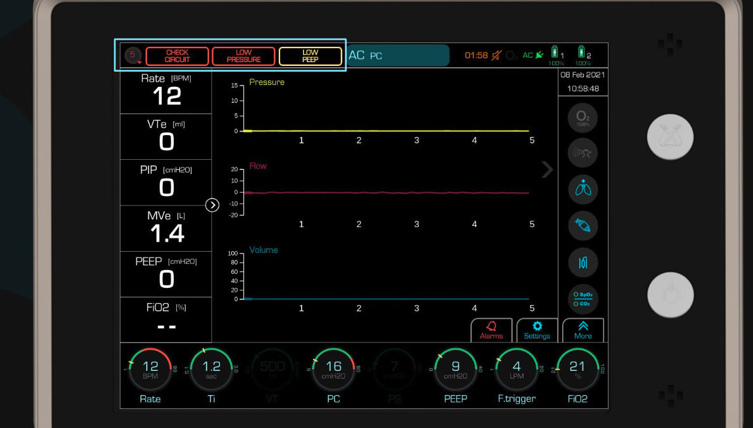Expand the alarm count dropdown showing 5

(x=132, y=56)
